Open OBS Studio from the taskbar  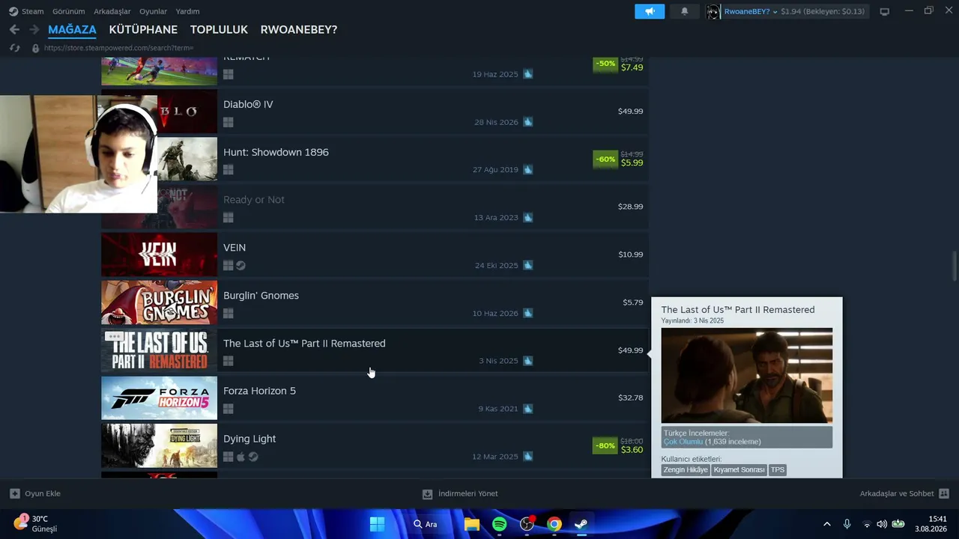point(527,524)
